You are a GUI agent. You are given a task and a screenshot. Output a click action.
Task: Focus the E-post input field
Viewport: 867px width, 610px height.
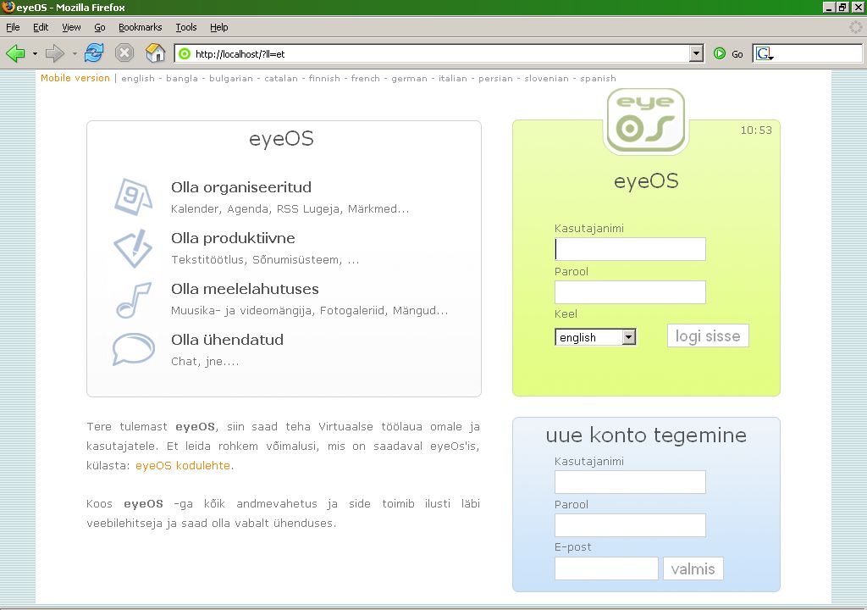pyautogui.click(x=606, y=568)
